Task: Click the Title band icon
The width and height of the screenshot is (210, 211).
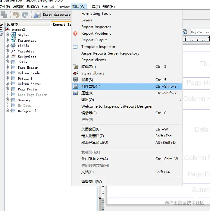Action: click(13, 62)
